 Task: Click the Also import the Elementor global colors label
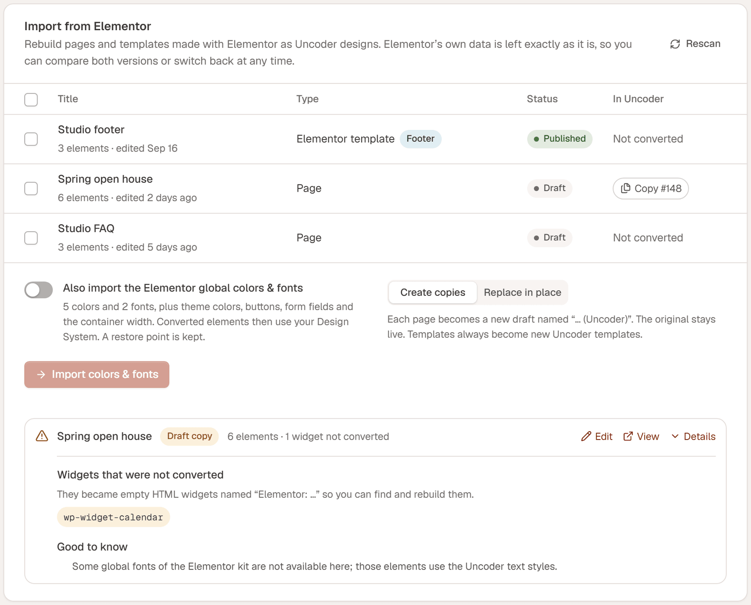[183, 288]
